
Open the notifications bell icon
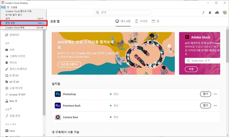[210, 13]
